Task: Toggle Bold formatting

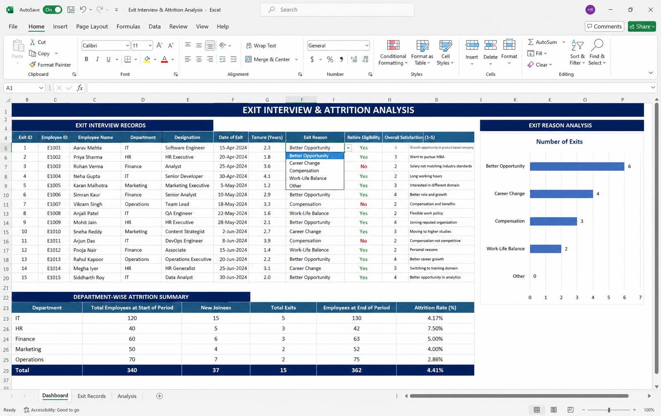Action: tap(86, 59)
